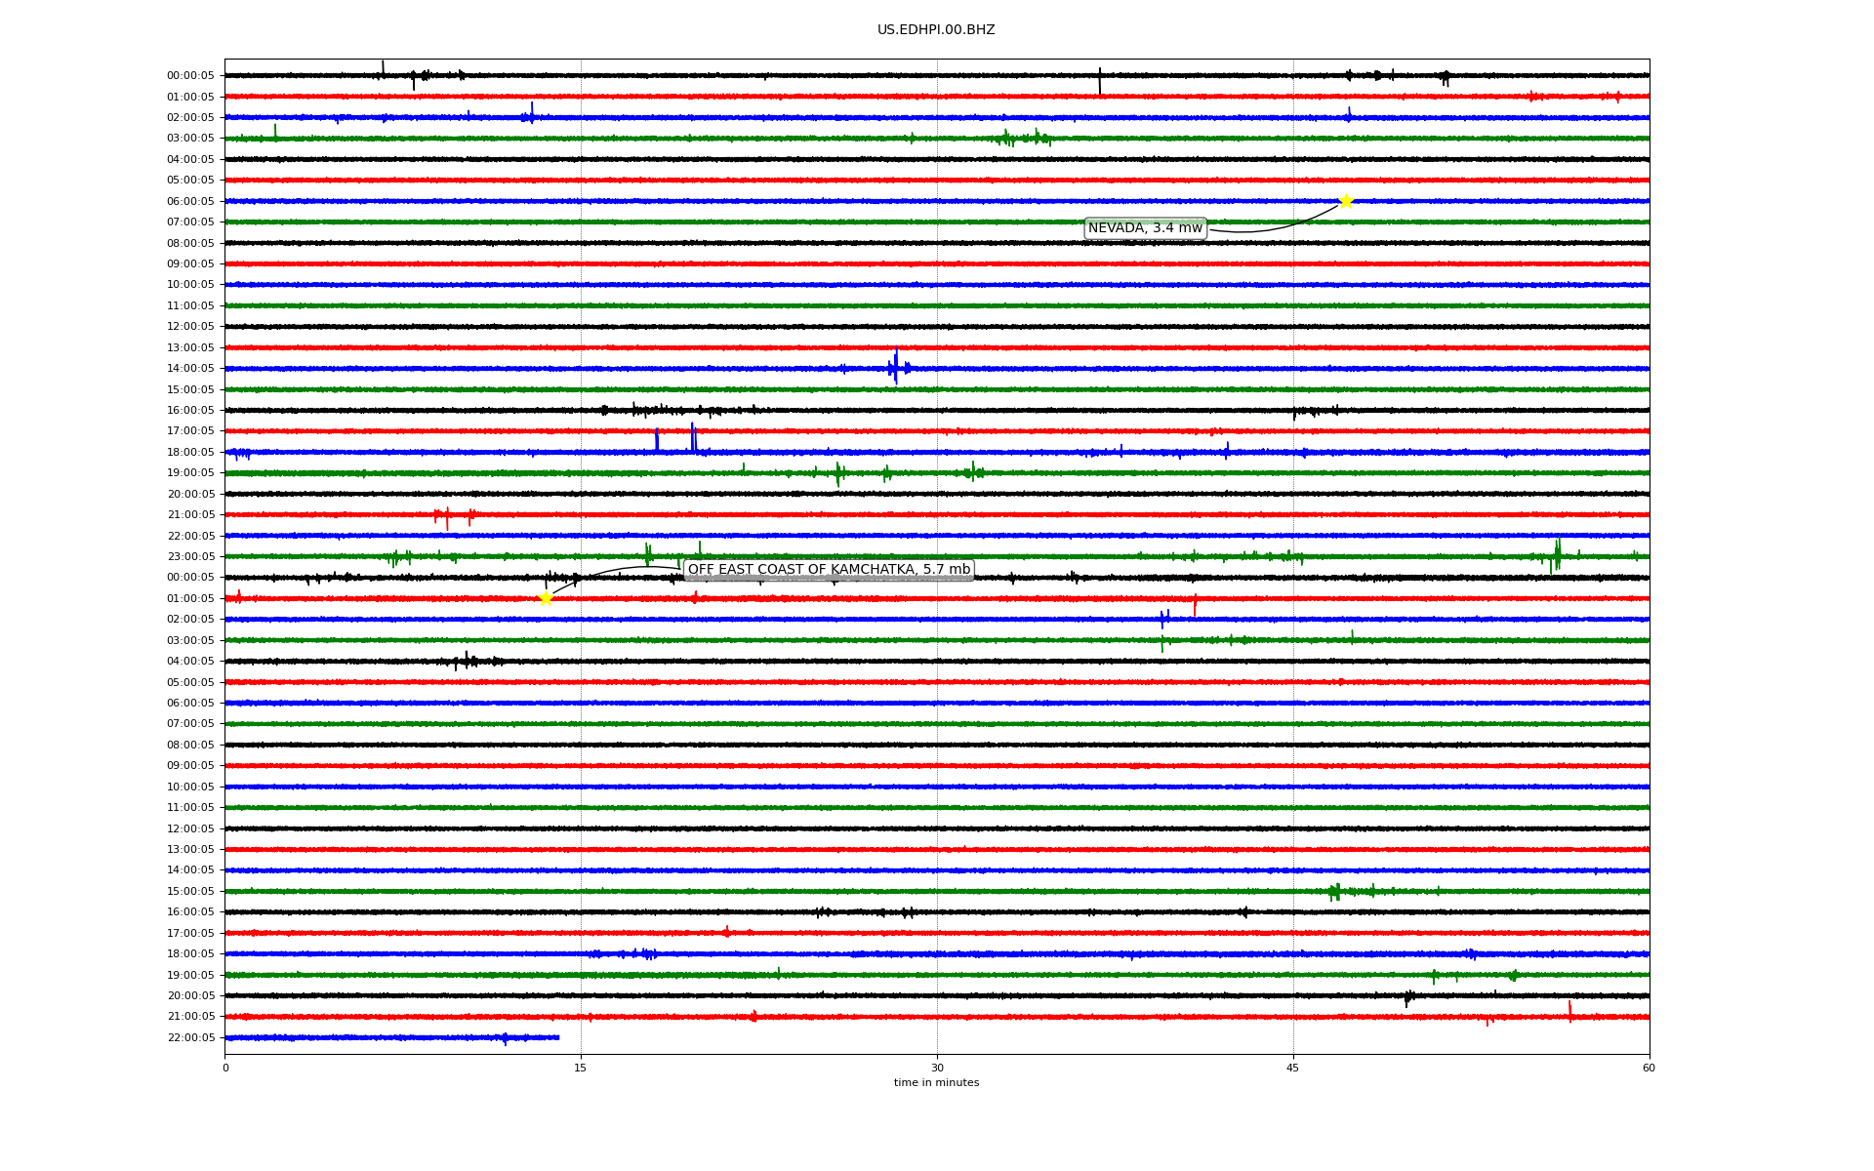This screenshot has width=1874, height=1171.
Task: Click the yellow star on the Nevada event
Action: click(1346, 201)
